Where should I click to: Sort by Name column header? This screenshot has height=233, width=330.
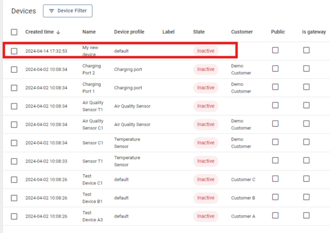pyautogui.click(x=89, y=32)
